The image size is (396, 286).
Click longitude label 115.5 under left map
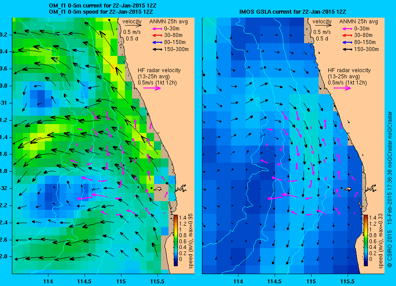pyautogui.click(x=158, y=281)
